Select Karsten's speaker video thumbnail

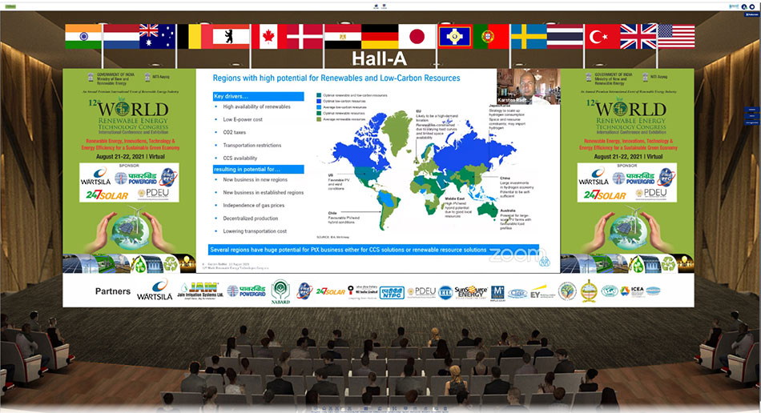pyautogui.click(x=528, y=86)
